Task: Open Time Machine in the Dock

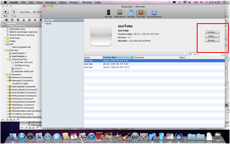Action: [135, 137]
